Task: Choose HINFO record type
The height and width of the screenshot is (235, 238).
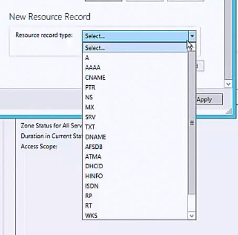Action: [x=135, y=176]
